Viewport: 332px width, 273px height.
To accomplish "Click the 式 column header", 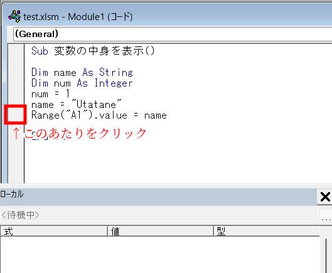I will click(x=54, y=231).
